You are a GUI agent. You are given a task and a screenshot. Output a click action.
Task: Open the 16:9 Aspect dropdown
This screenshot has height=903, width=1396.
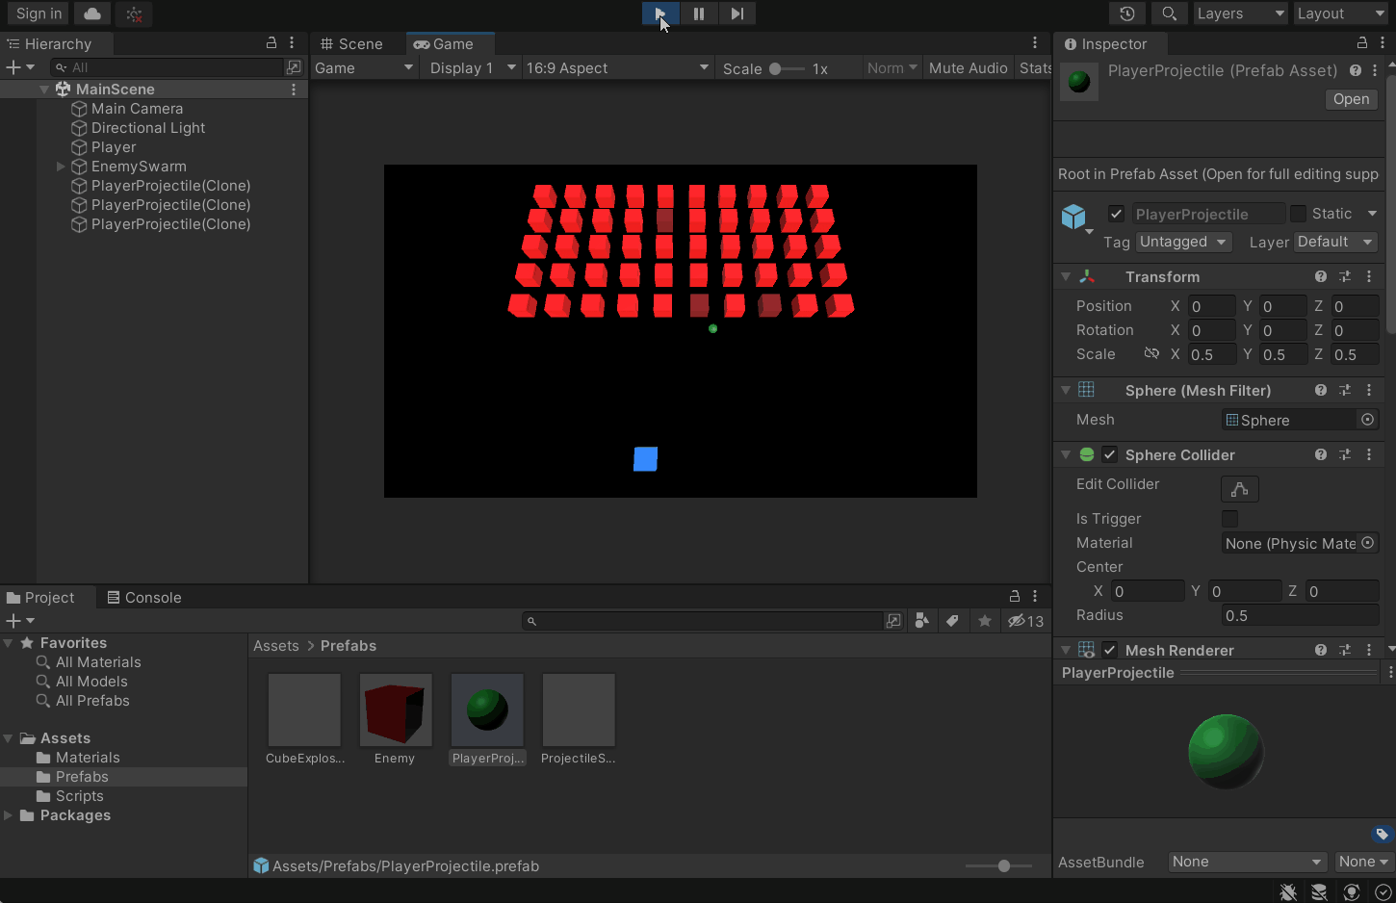click(617, 68)
